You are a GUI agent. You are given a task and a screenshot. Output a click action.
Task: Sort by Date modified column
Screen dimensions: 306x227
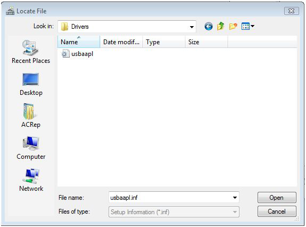[x=121, y=42]
